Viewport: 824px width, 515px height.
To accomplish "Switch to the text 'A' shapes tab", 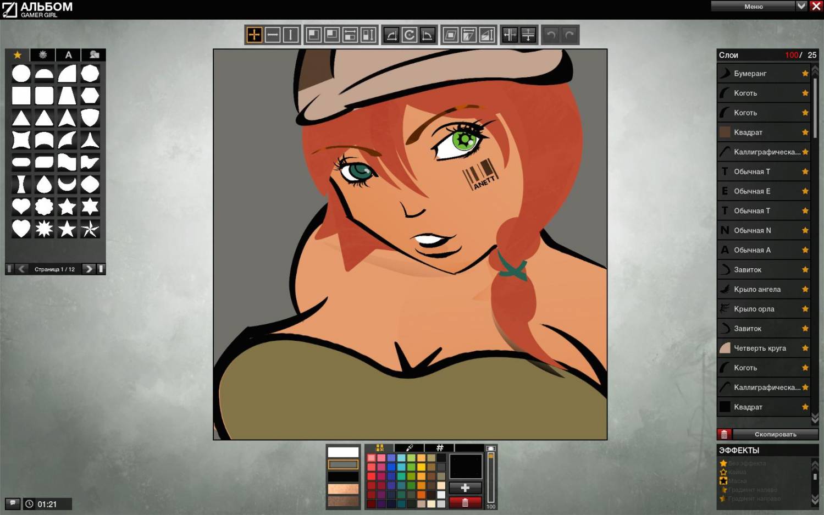I will 68,55.
